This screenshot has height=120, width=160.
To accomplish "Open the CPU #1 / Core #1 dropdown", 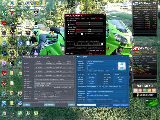I will [86, 105].
